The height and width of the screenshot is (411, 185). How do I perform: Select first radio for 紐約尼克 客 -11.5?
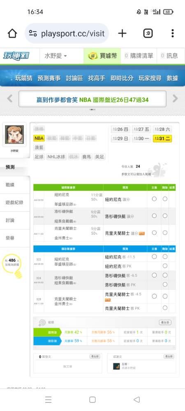(x=154, y=256)
